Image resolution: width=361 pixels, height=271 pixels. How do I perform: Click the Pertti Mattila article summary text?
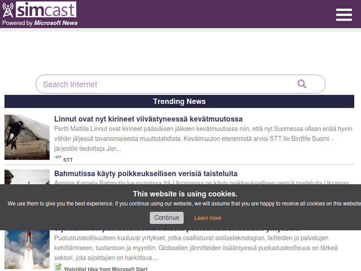pos(202,139)
